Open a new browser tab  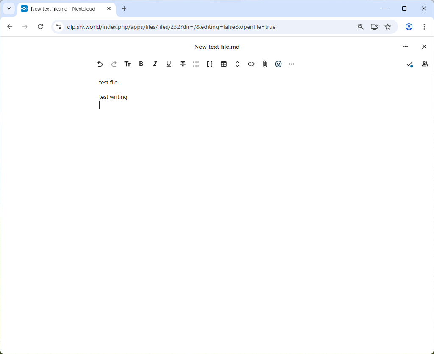click(124, 8)
